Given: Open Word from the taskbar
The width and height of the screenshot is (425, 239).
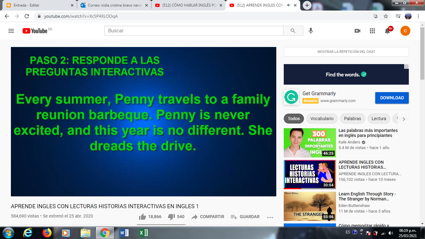Looking at the screenshot, I should pyautogui.click(x=124, y=233).
